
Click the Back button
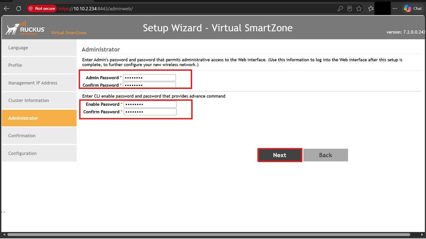325,155
